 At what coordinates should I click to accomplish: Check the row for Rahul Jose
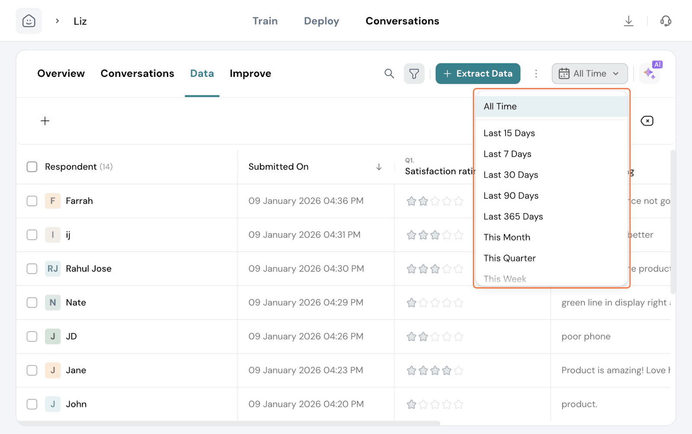[x=32, y=269]
